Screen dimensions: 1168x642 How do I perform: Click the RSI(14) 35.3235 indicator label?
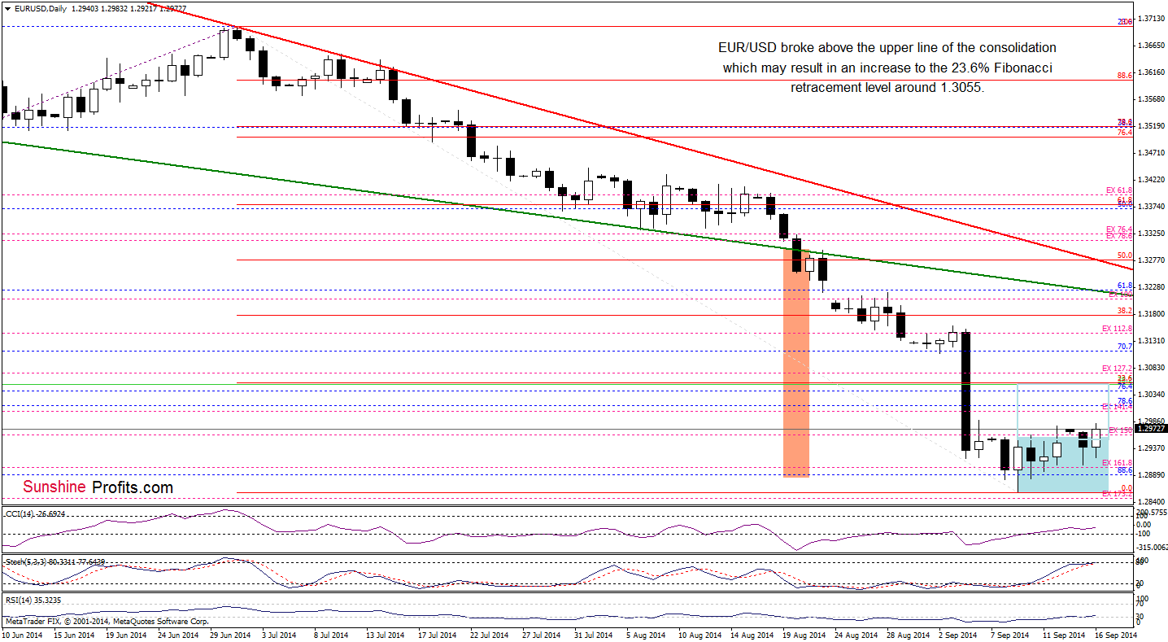[33, 600]
